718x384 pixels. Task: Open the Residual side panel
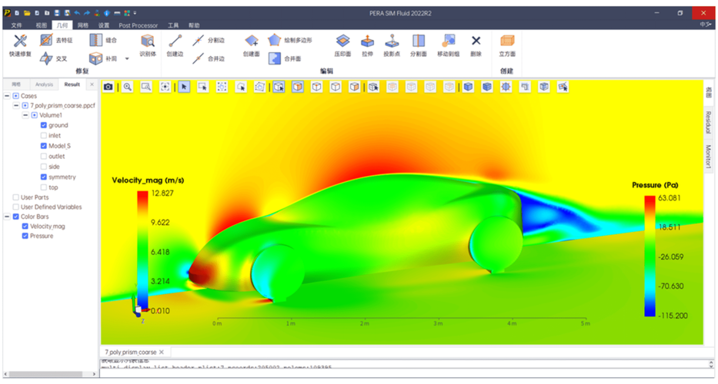pyautogui.click(x=709, y=123)
